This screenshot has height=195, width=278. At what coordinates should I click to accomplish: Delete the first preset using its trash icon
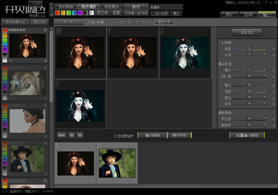point(45,30)
